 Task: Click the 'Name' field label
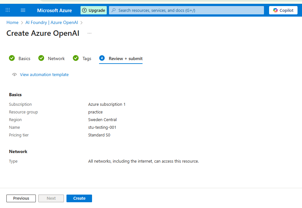click(14, 127)
